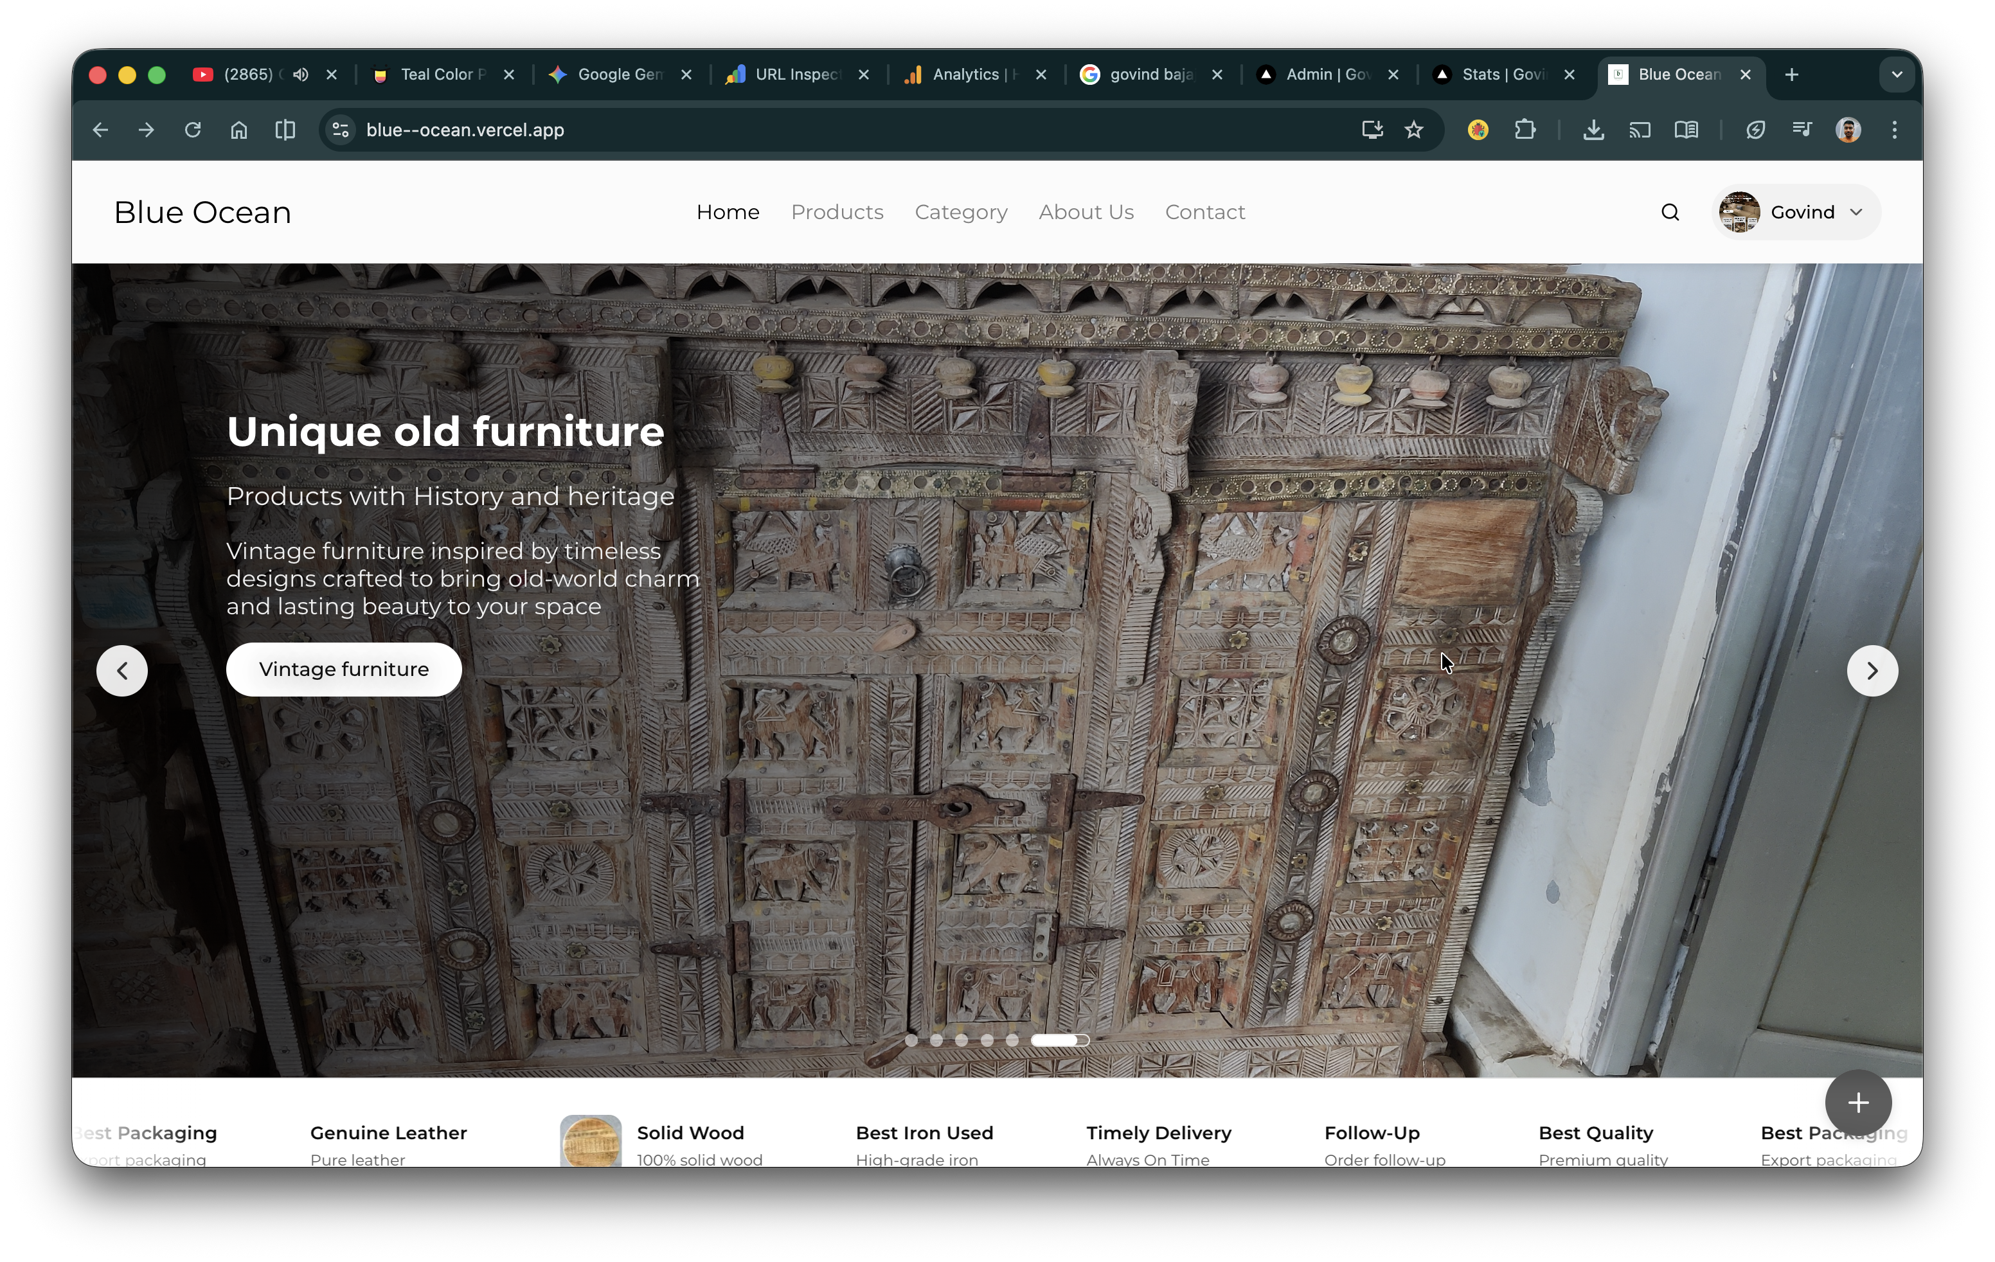This screenshot has height=1262, width=1995.
Task: Click the Vintage furniture button
Action: click(344, 669)
